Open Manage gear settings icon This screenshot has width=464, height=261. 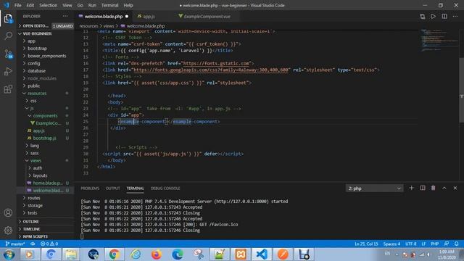click(8, 230)
